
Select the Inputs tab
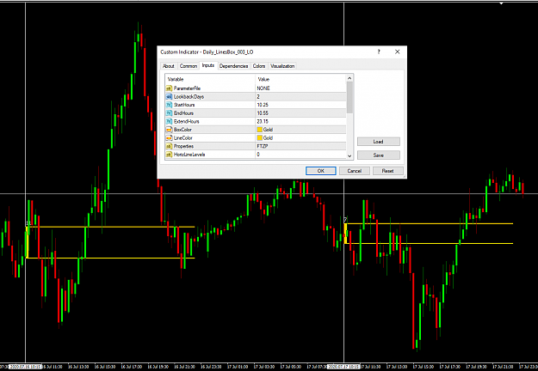point(208,65)
